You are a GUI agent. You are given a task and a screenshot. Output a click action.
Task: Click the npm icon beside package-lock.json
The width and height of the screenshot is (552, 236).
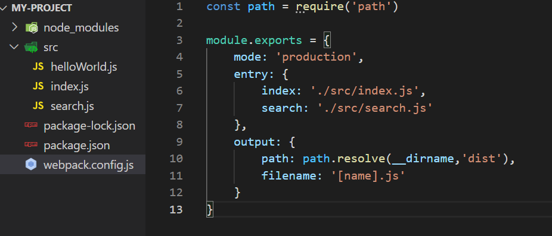31,125
